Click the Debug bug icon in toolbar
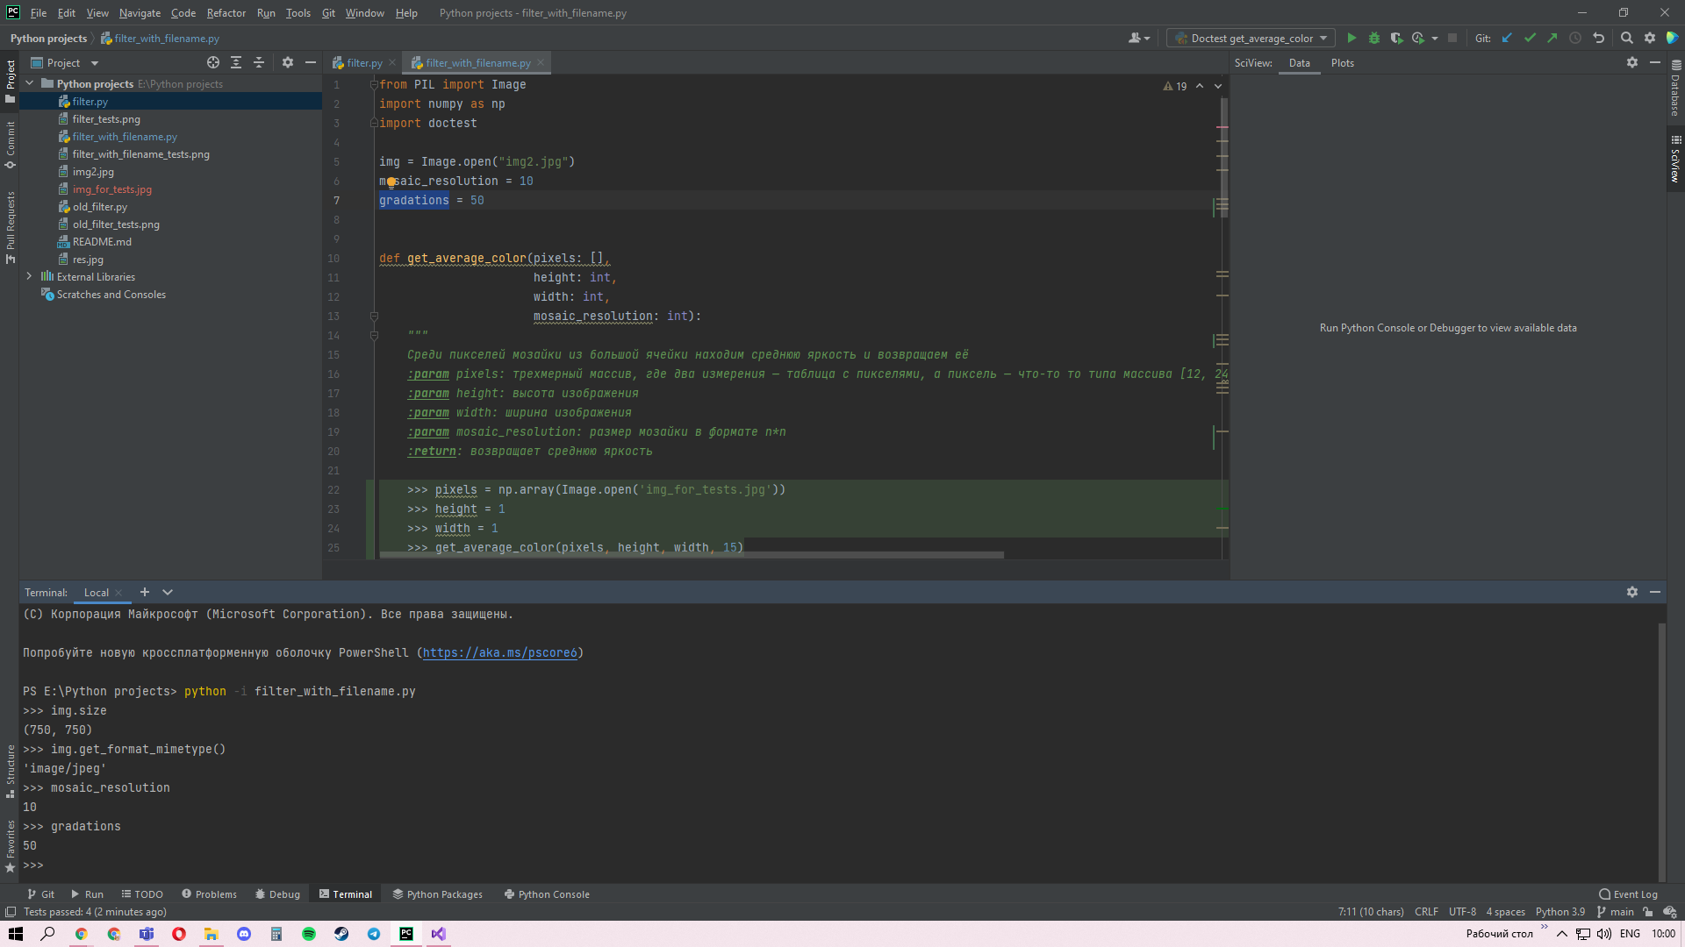The height and width of the screenshot is (947, 1685). 1374,38
